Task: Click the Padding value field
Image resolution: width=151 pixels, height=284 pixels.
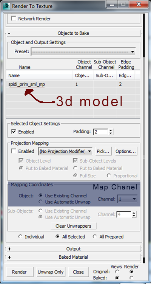Action: pos(100,132)
